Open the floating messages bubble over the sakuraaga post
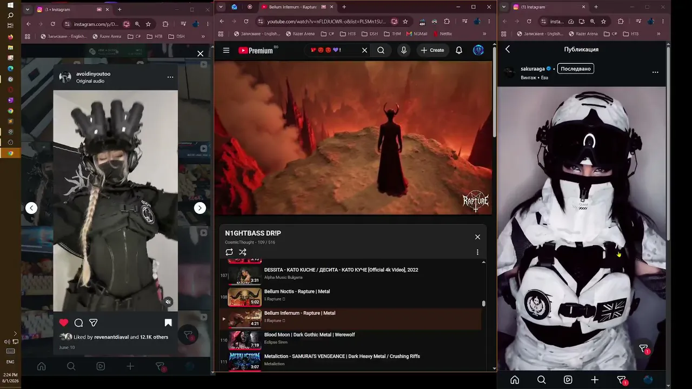The height and width of the screenshot is (389, 692). click(644, 349)
